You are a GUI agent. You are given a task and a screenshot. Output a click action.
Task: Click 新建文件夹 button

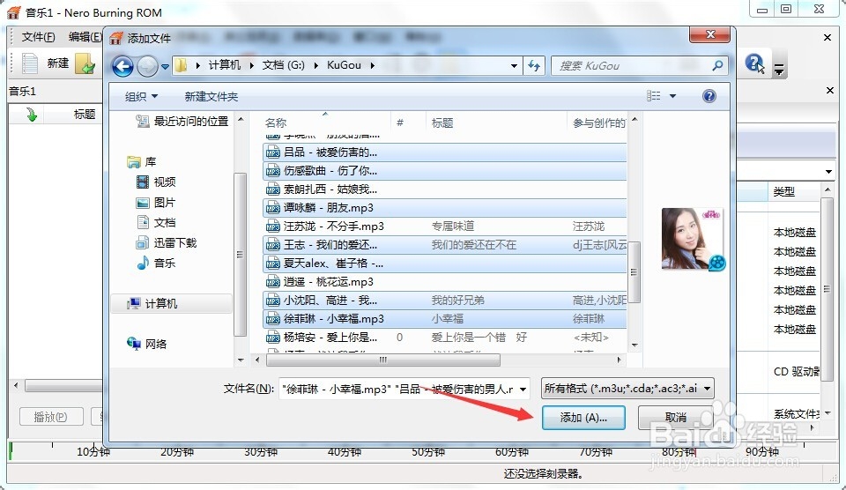[211, 97]
